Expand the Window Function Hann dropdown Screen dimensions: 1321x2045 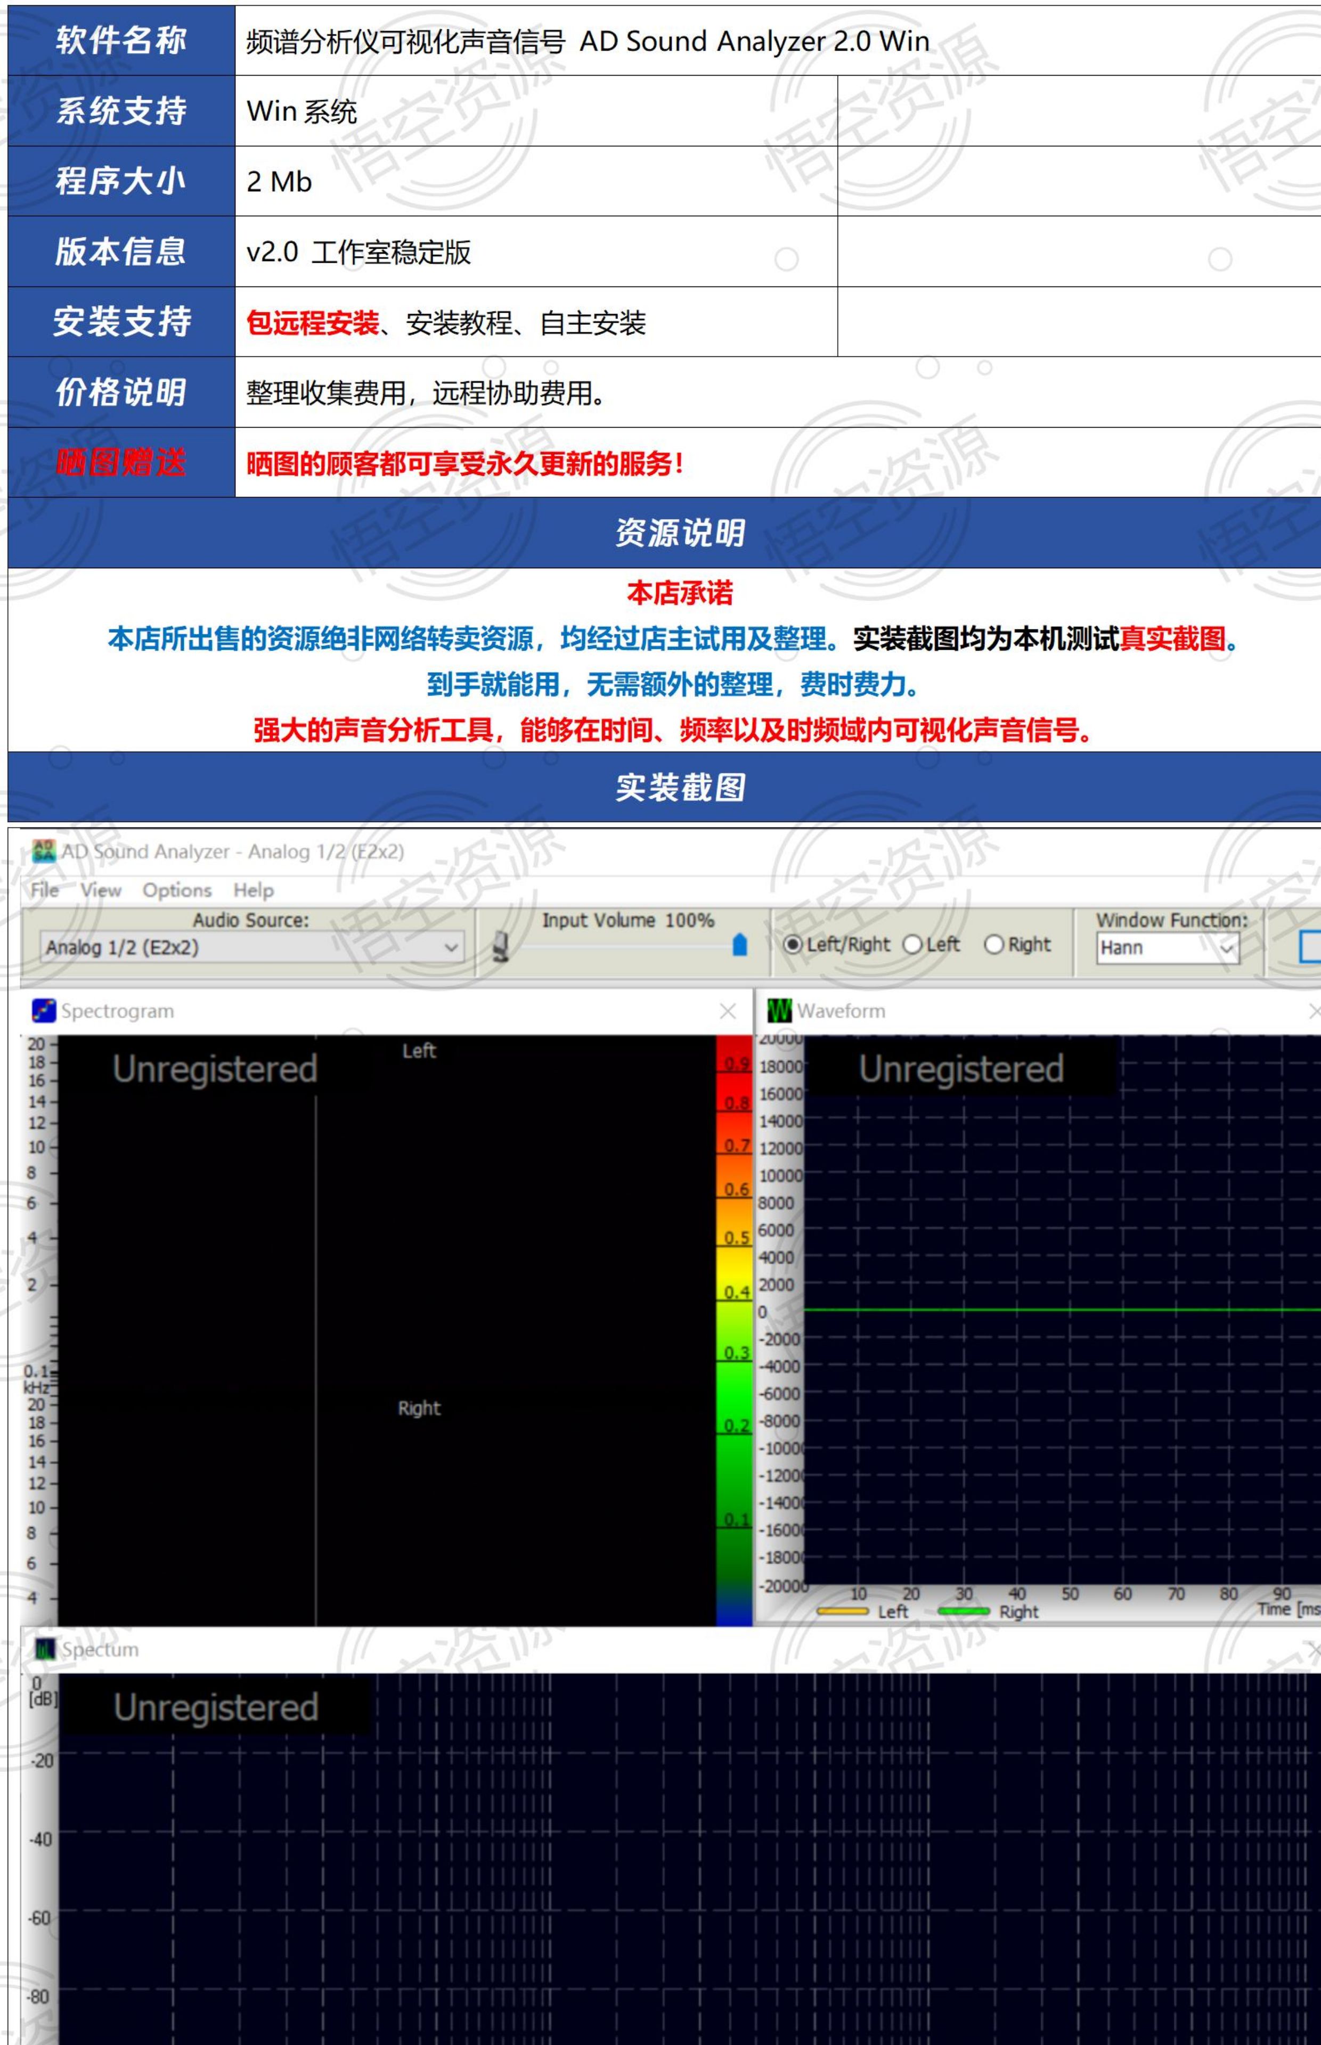(x=1227, y=948)
